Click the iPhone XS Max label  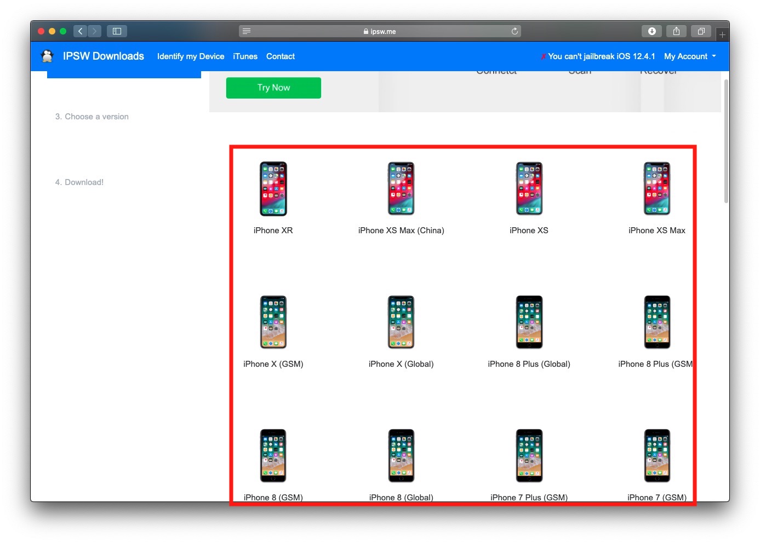[657, 230]
